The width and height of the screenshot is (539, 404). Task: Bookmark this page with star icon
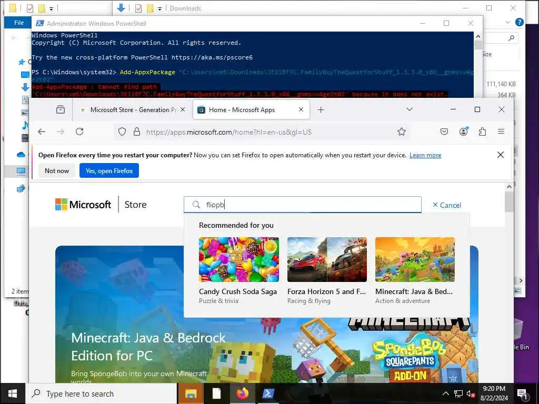click(402, 132)
